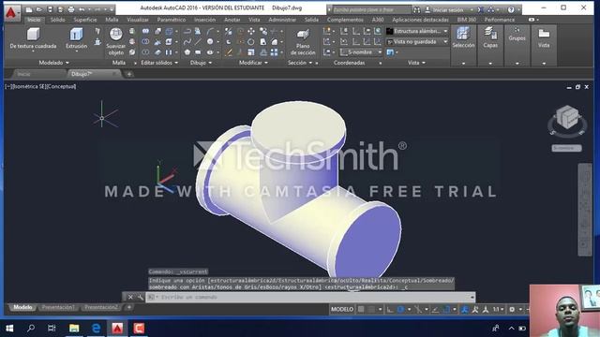Click the Save icon in quick access toolbar
The image size is (600, 337).
click(50, 9)
